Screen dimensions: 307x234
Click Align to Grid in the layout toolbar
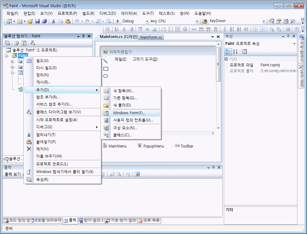click(108, 29)
